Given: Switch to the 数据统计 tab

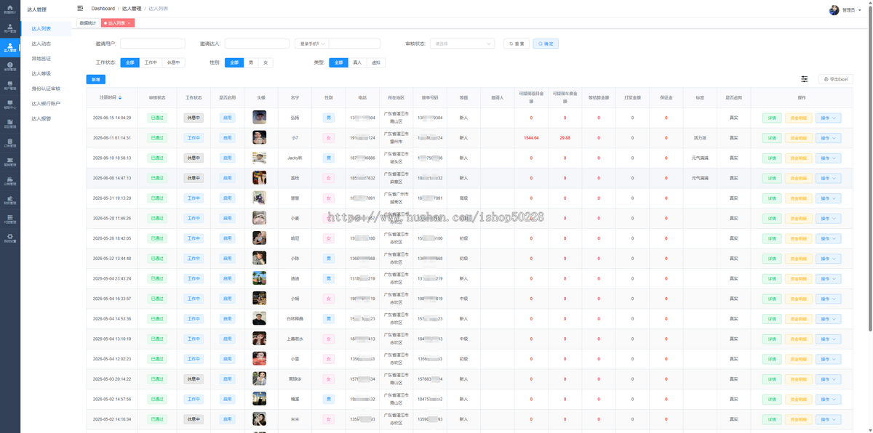Looking at the screenshot, I should coord(87,23).
